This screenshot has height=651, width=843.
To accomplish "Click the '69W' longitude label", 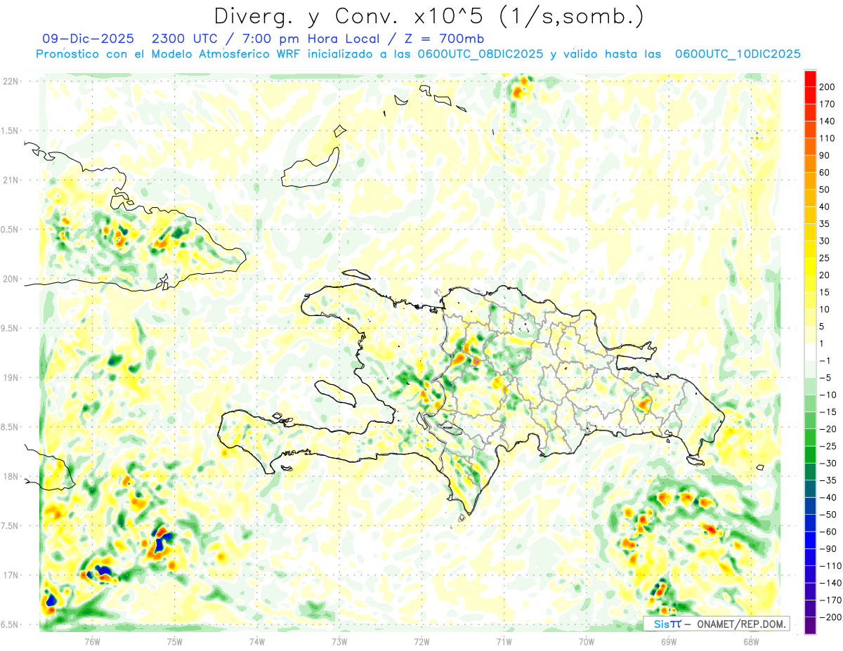I will pyautogui.click(x=668, y=641).
